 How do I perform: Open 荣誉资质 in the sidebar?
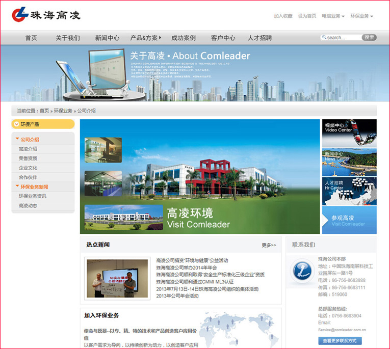pos(28,158)
